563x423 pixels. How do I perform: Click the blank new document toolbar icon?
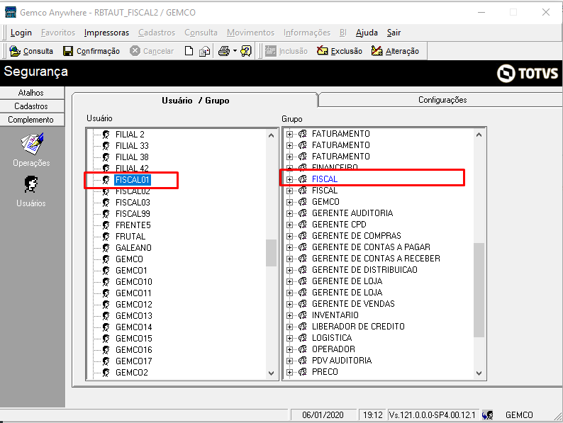coord(189,51)
